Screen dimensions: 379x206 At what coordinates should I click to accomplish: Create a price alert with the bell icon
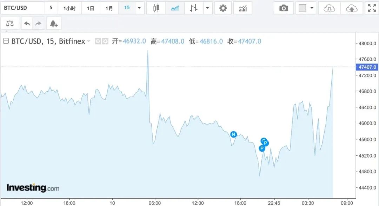[53, 23]
